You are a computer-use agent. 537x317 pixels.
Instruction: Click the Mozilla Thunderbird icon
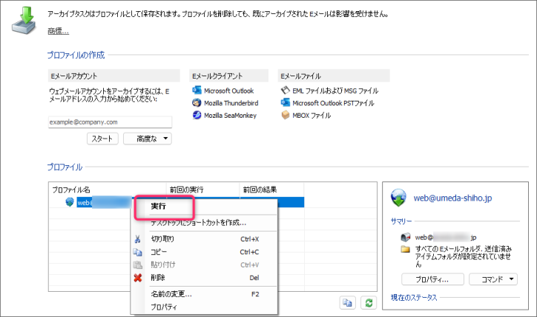pyautogui.click(x=197, y=103)
